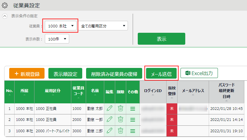Screen dimensions: 247x140
Task: Click trash delete icon for 勤怠 太郎
Action: click(121, 108)
